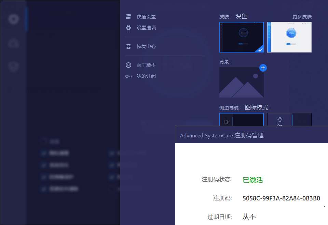The image size is (328, 225).
Task: Open 我的订阅 menu item
Action: pyautogui.click(x=146, y=76)
